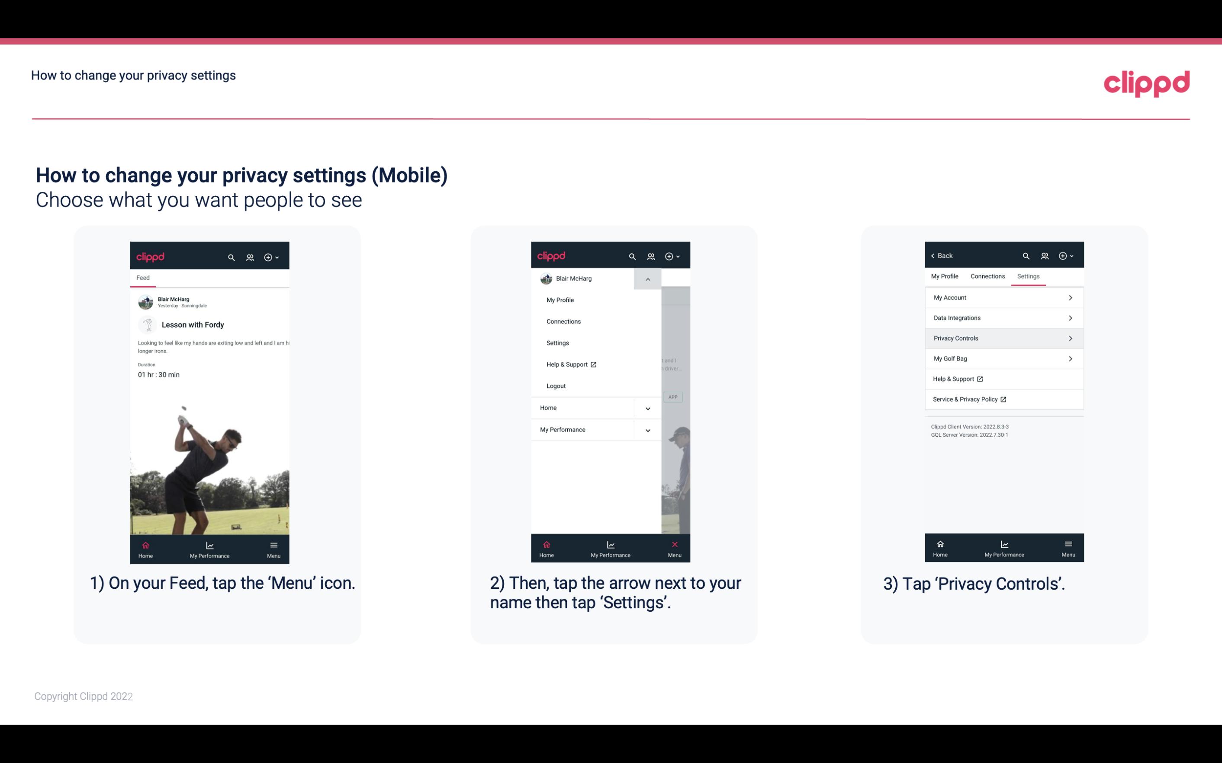Open Privacy Controls in settings menu
1222x763 pixels.
[x=1003, y=338]
